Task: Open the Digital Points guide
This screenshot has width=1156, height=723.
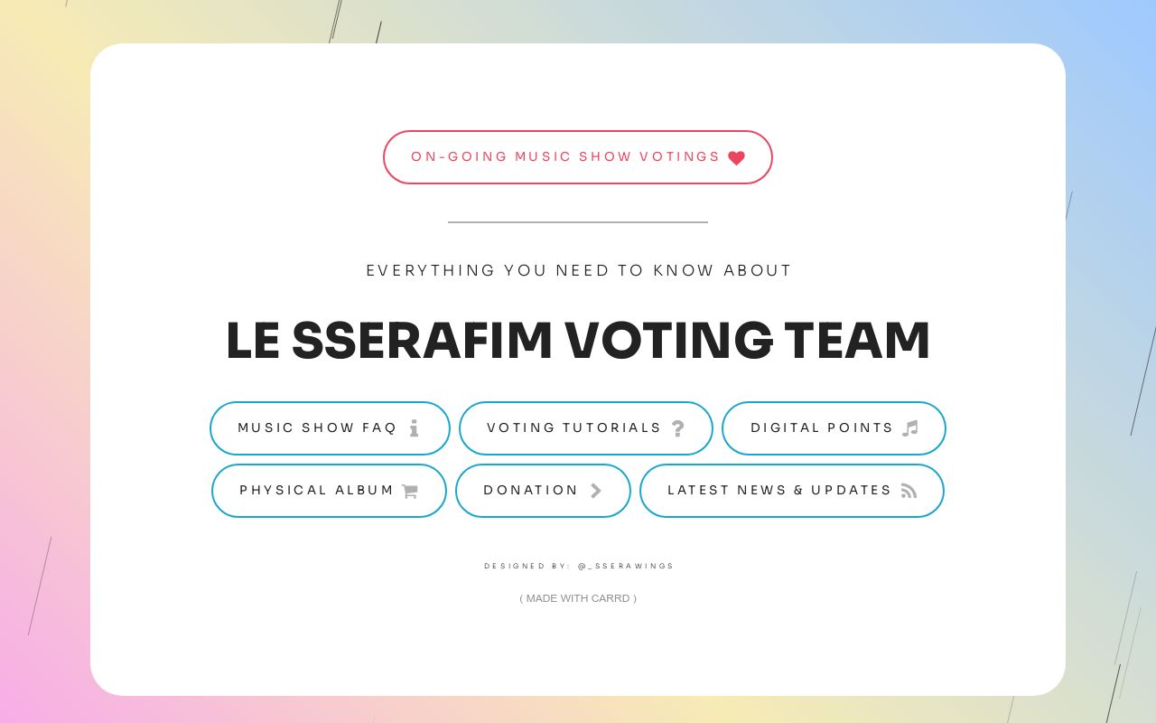Action: pyautogui.click(x=834, y=428)
